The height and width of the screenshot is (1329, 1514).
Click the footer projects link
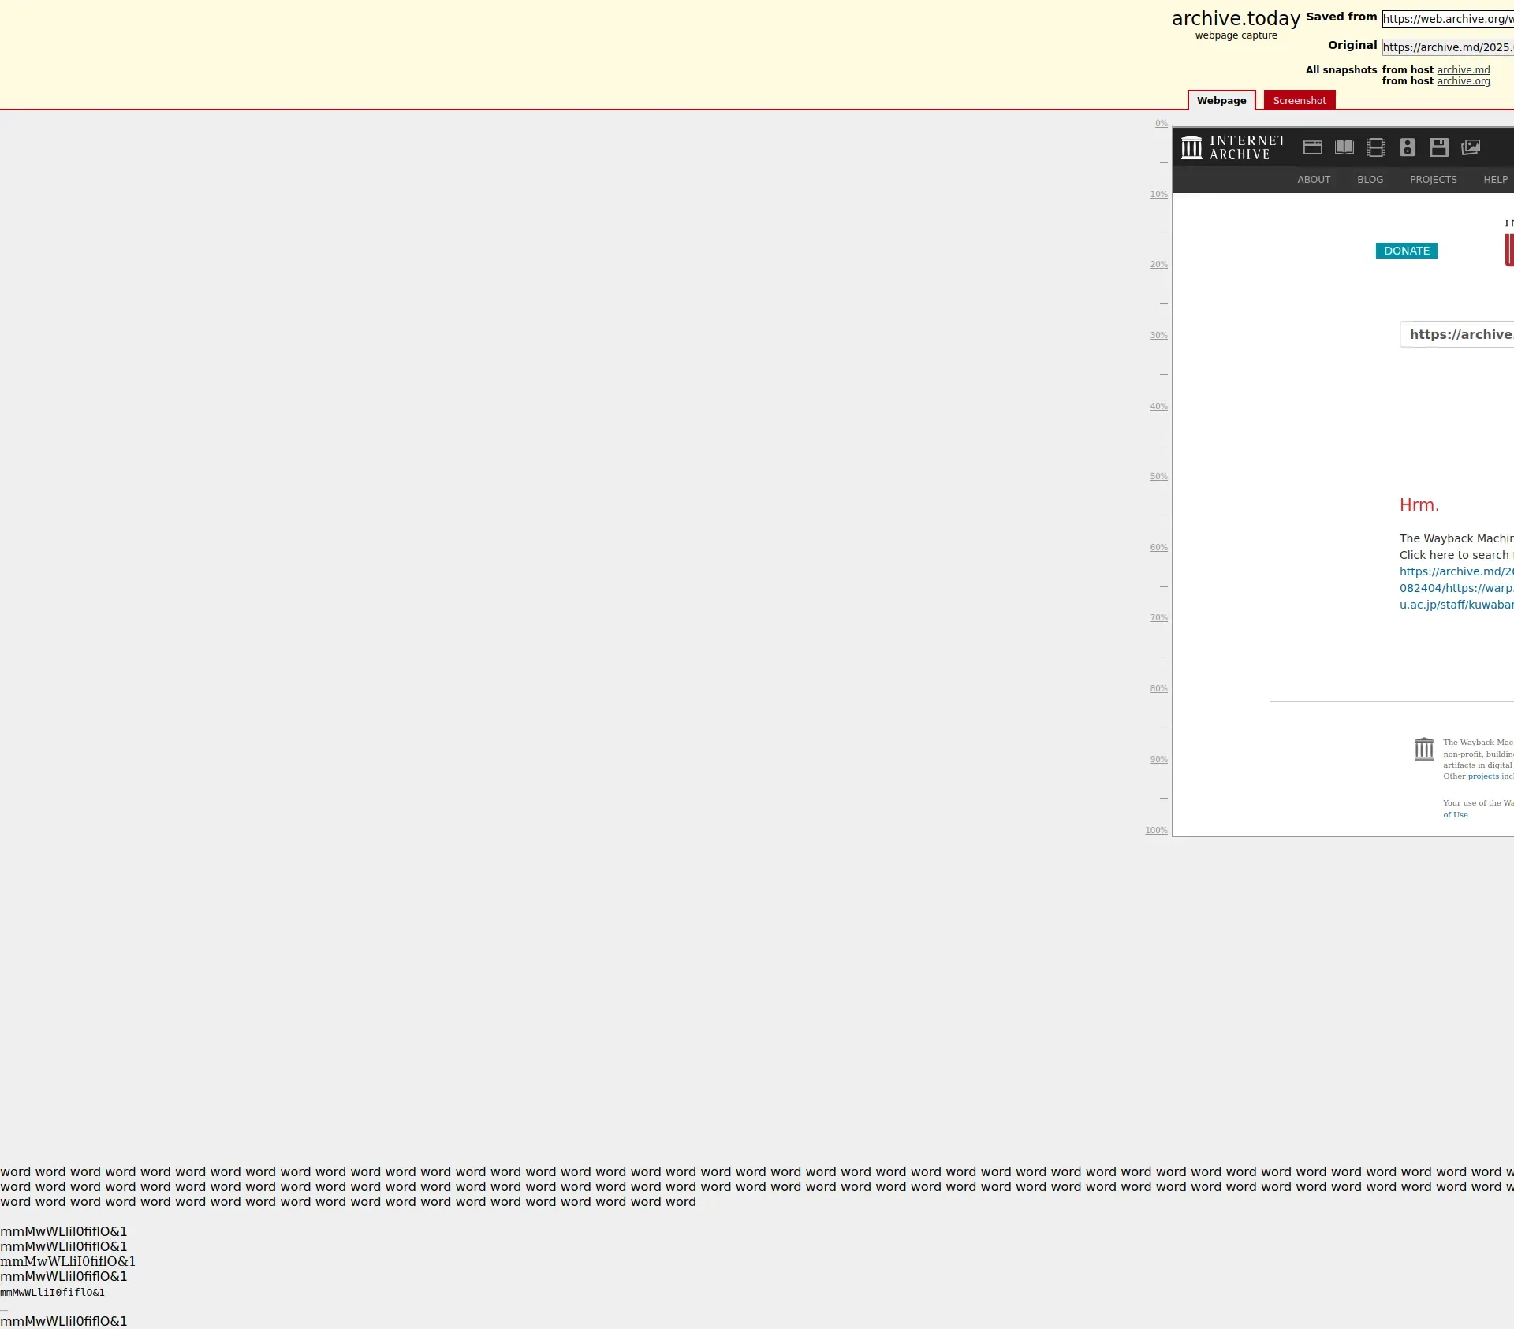point(1482,776)
